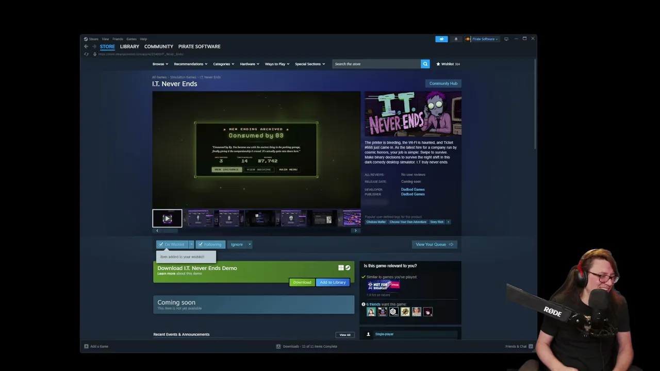Open the Help menu

143,39
